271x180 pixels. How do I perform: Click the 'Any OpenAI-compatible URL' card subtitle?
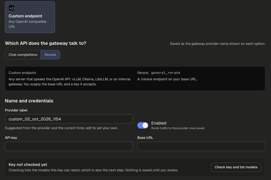(x=28, y=24)
